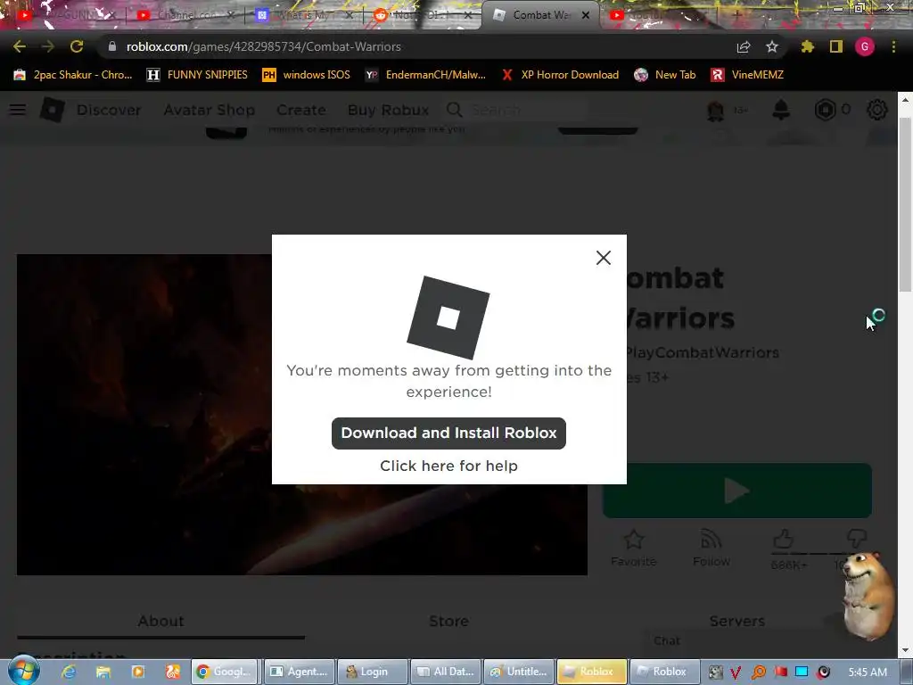Open the New Tab bookmark

click(665, 75)
